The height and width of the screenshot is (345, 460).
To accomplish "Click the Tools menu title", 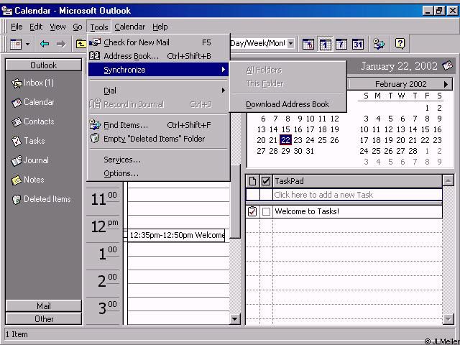I will [99, 27].
